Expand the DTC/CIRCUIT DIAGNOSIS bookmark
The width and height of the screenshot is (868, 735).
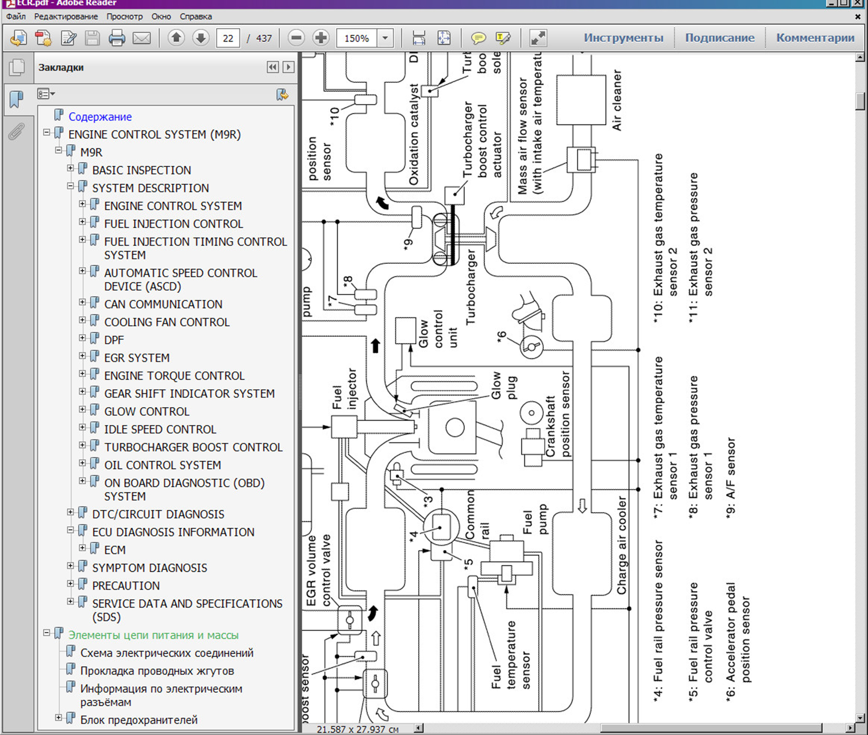[71, 512]
